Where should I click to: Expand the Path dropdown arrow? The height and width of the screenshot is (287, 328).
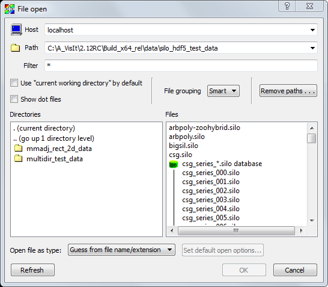[312, 48]
